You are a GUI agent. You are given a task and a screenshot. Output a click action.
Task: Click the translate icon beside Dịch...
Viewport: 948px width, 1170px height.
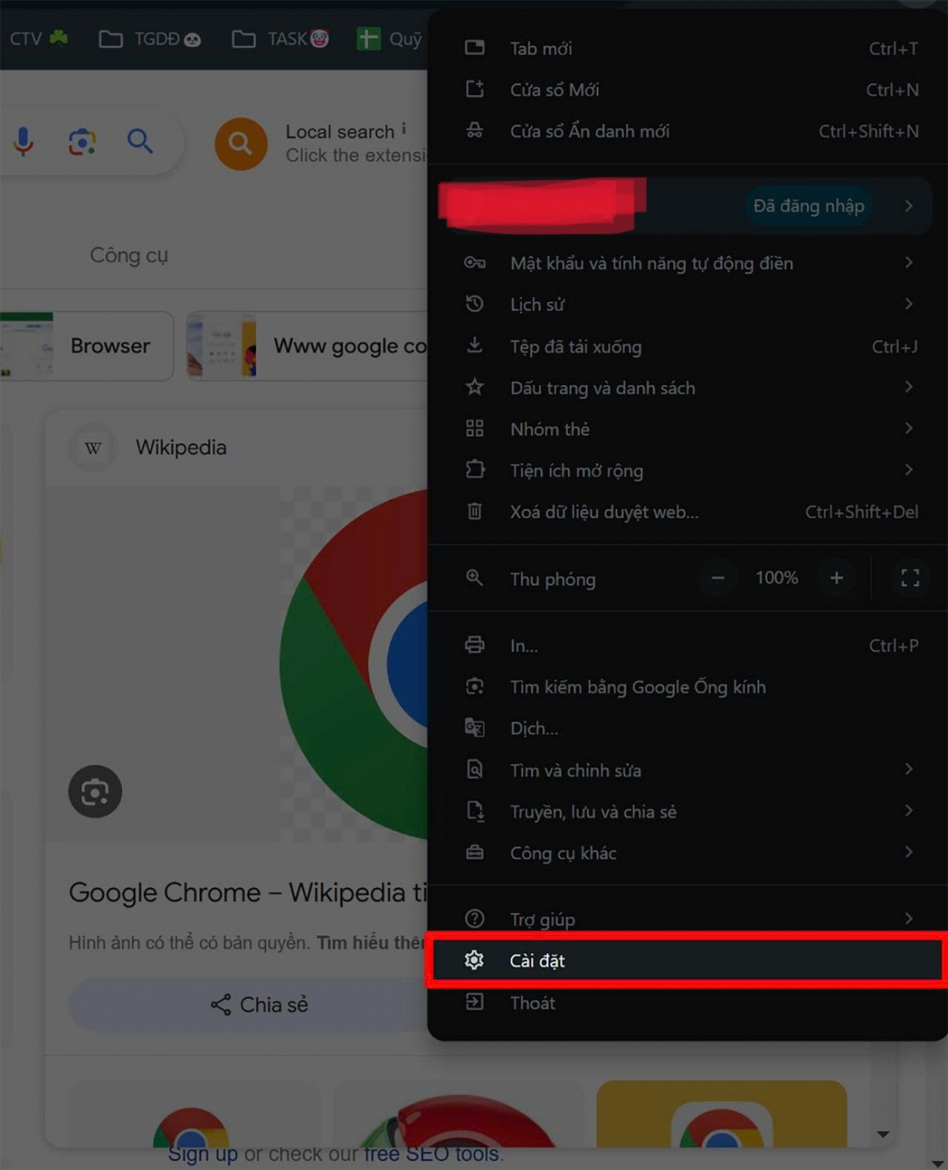[475, 728]
